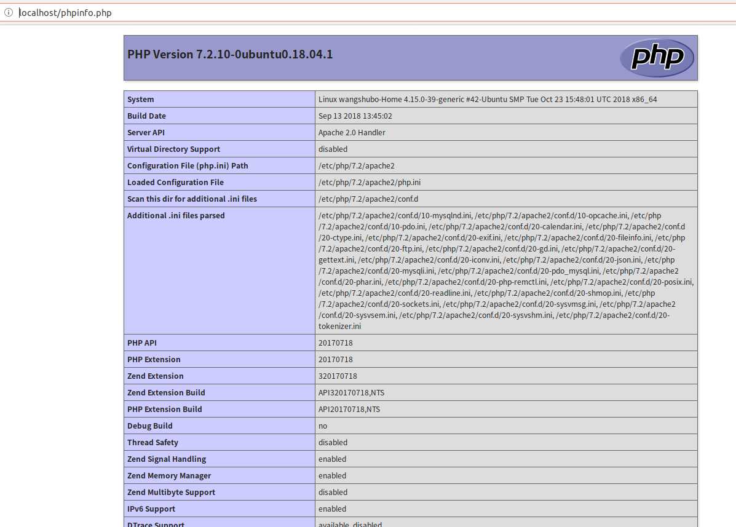
Task: Select the /etc/php/7.2/apache2/conf.d value
Action: 368,199
